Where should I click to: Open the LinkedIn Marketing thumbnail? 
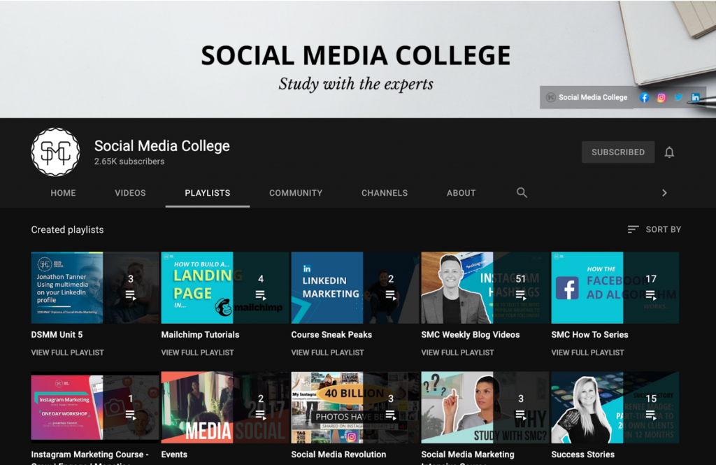pyautogui.click(x=355, y=288)
